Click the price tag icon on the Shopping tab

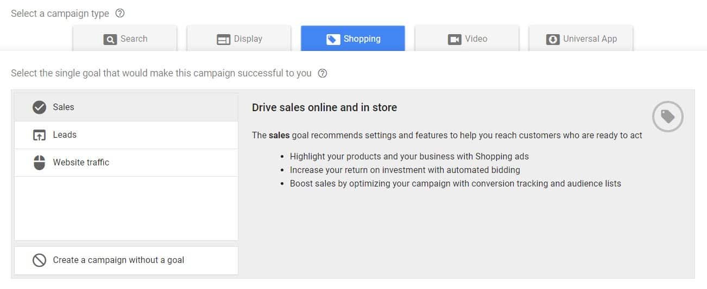tap(333, 39)
